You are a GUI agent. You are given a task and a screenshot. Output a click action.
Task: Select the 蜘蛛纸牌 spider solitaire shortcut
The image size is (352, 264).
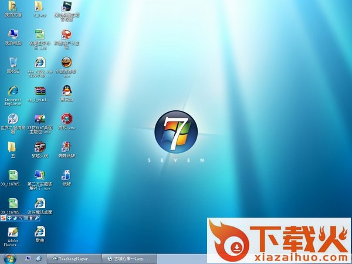pos(67,147)
